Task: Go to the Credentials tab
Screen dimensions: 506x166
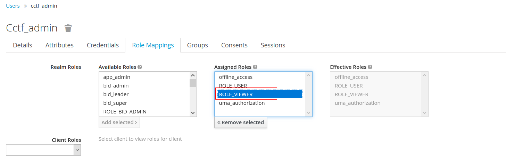Action: click(x=103, y=45)
